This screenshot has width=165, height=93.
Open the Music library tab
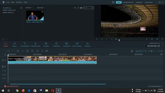pos(14,45)
